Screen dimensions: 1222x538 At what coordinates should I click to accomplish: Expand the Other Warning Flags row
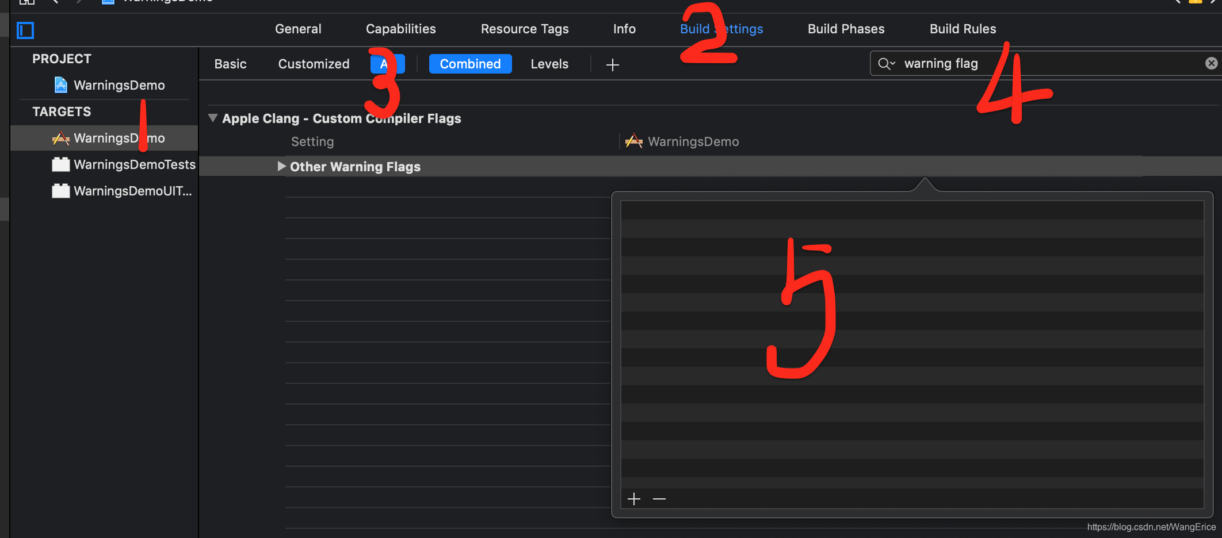(x=281, y=166)
